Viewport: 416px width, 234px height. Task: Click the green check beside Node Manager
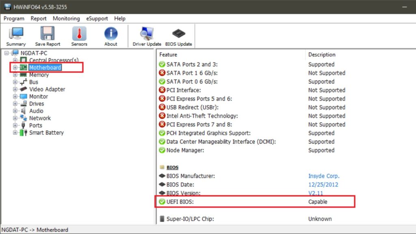(162, 150)
